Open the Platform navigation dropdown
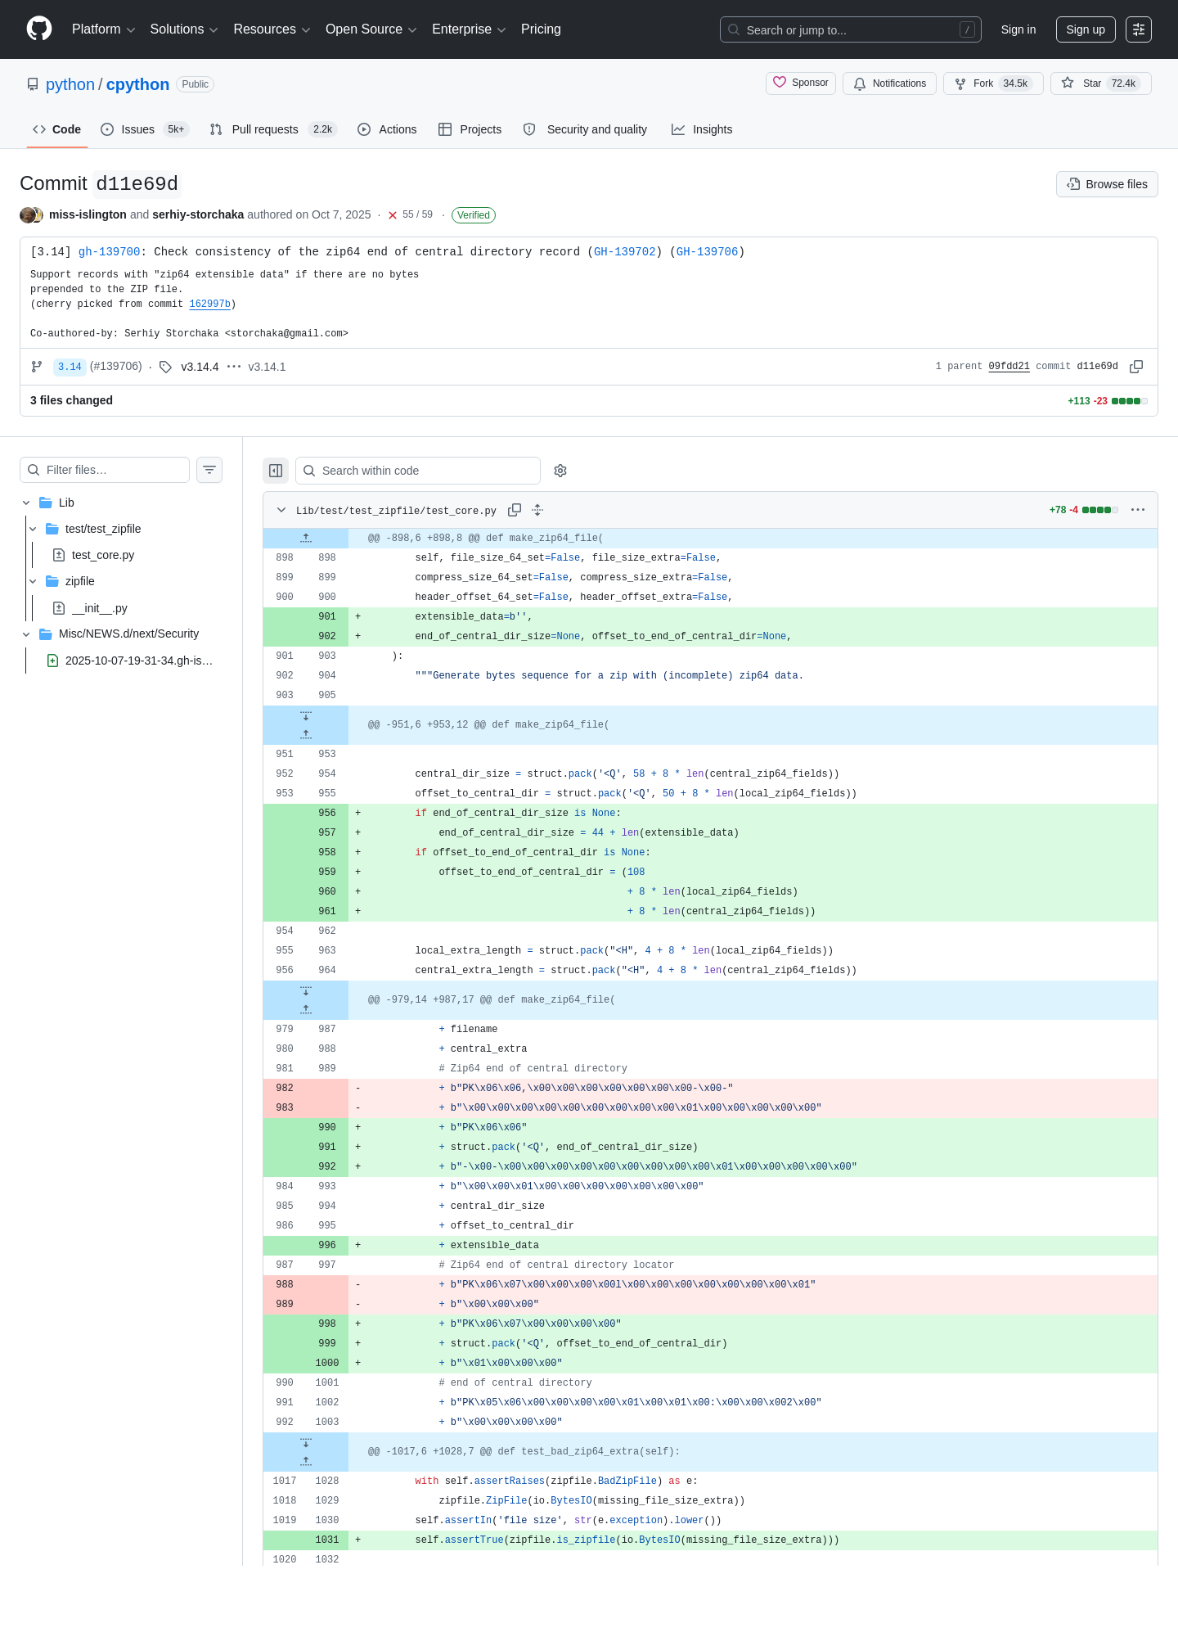The height and width of the screenshot is (1637, 1178). 103,29
